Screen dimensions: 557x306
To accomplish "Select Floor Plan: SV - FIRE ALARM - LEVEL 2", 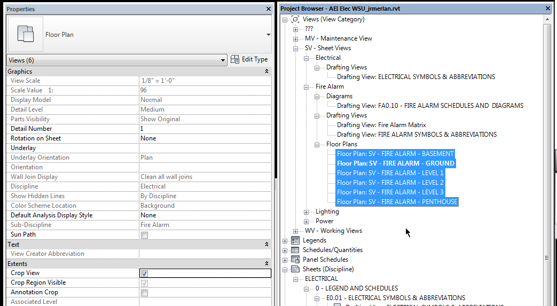I will click(x=390, y=183).
